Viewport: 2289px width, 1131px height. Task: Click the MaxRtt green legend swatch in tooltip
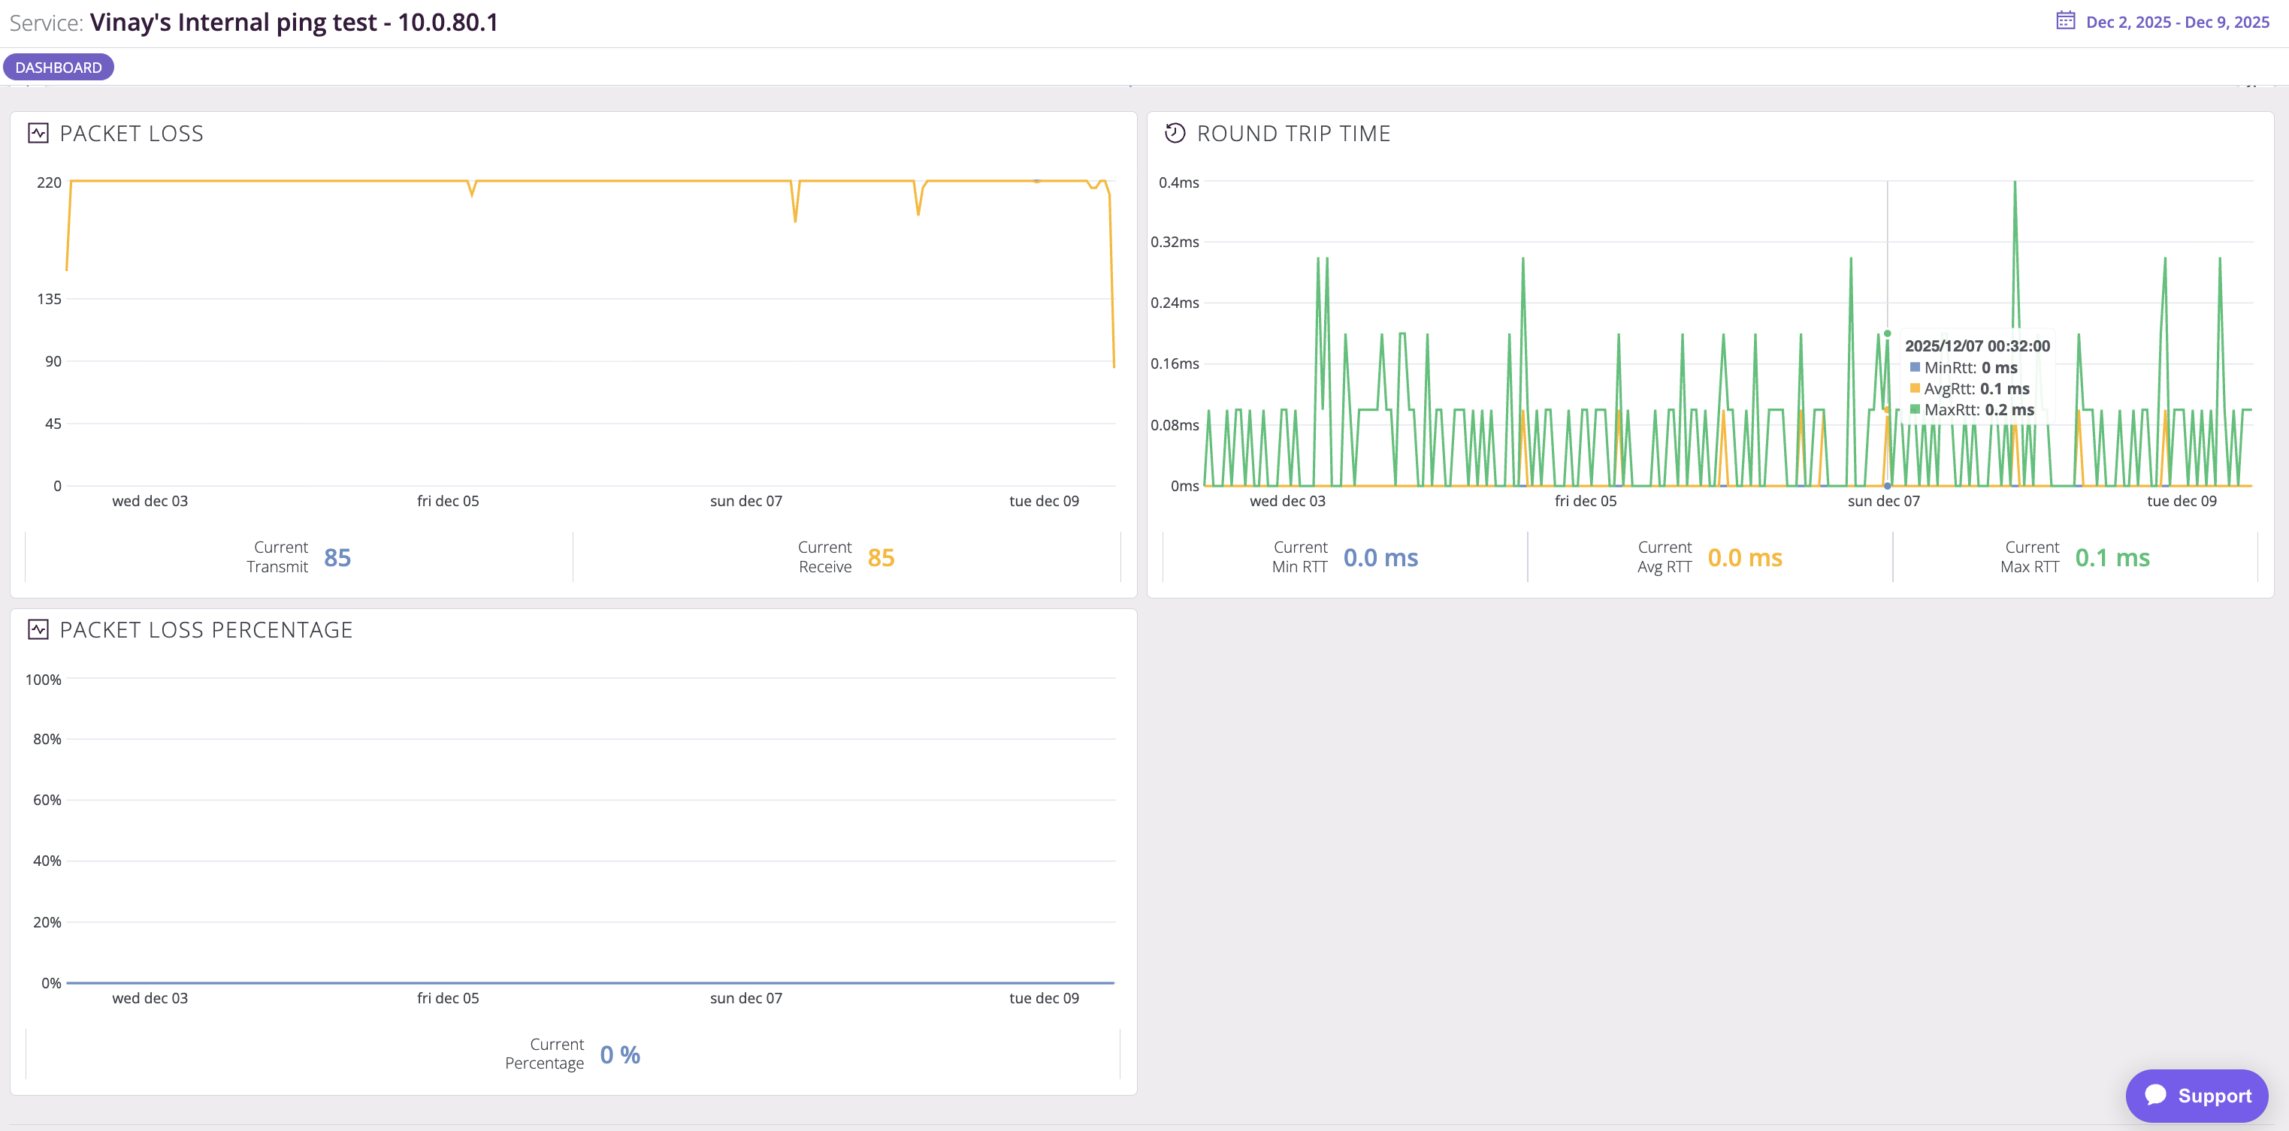point(1915,409)
